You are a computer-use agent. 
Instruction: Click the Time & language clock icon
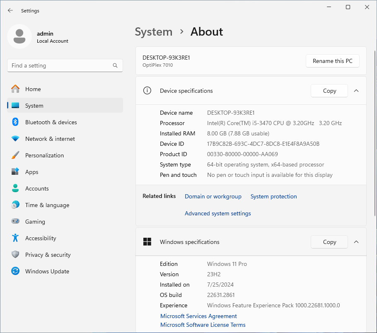pyautogui.click(x=15, y=205)
